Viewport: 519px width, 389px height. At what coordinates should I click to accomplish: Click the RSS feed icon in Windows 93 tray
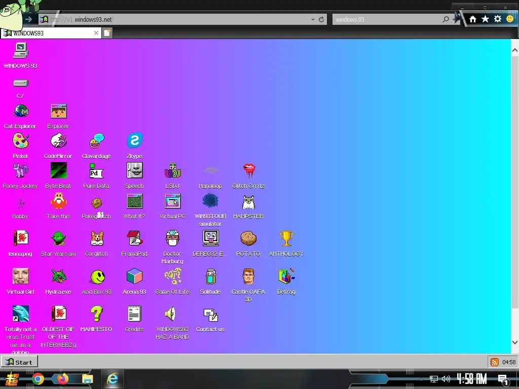(495, 362)
